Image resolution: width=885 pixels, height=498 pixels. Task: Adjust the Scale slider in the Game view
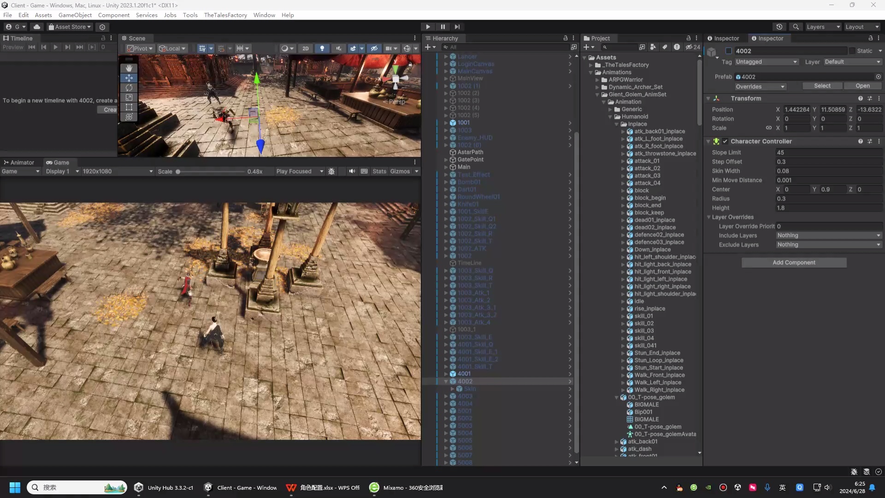[x=179, y=171]
